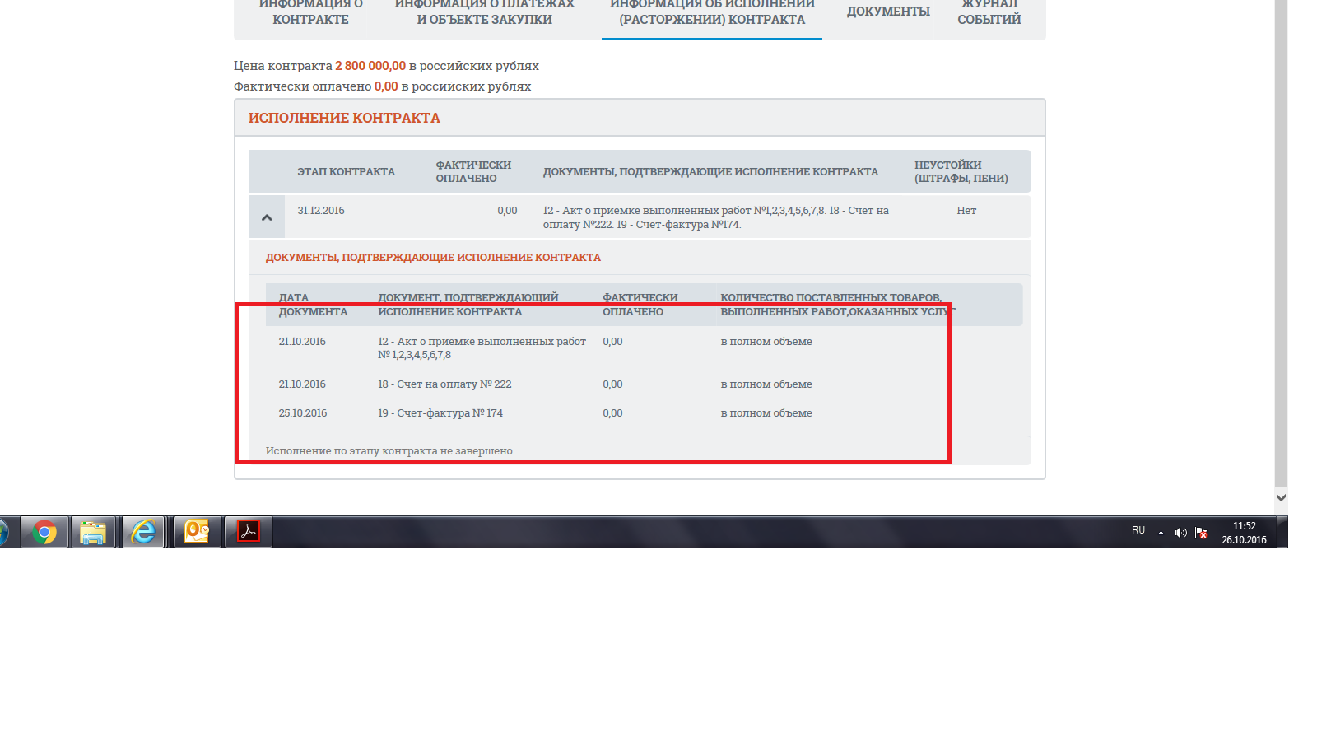Click the taskbar clock 11:52

pyautogui.click(x=1244, y=533)
